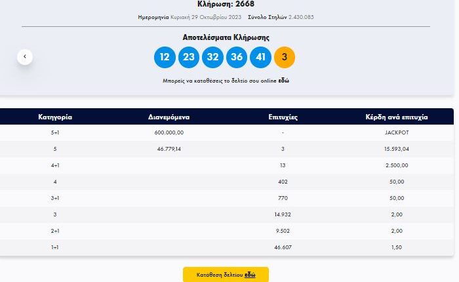Click the 'Διανεμόμενα' column header
Screen dimensions: 459x282
click(x=169, y=117)
